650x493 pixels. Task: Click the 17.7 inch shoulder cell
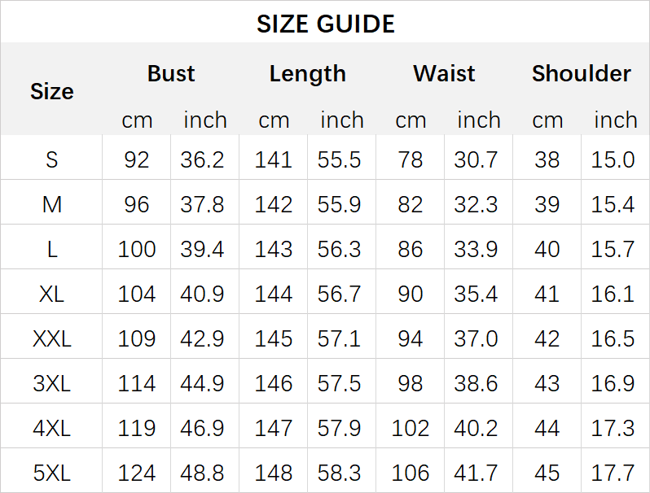[613, 472]
